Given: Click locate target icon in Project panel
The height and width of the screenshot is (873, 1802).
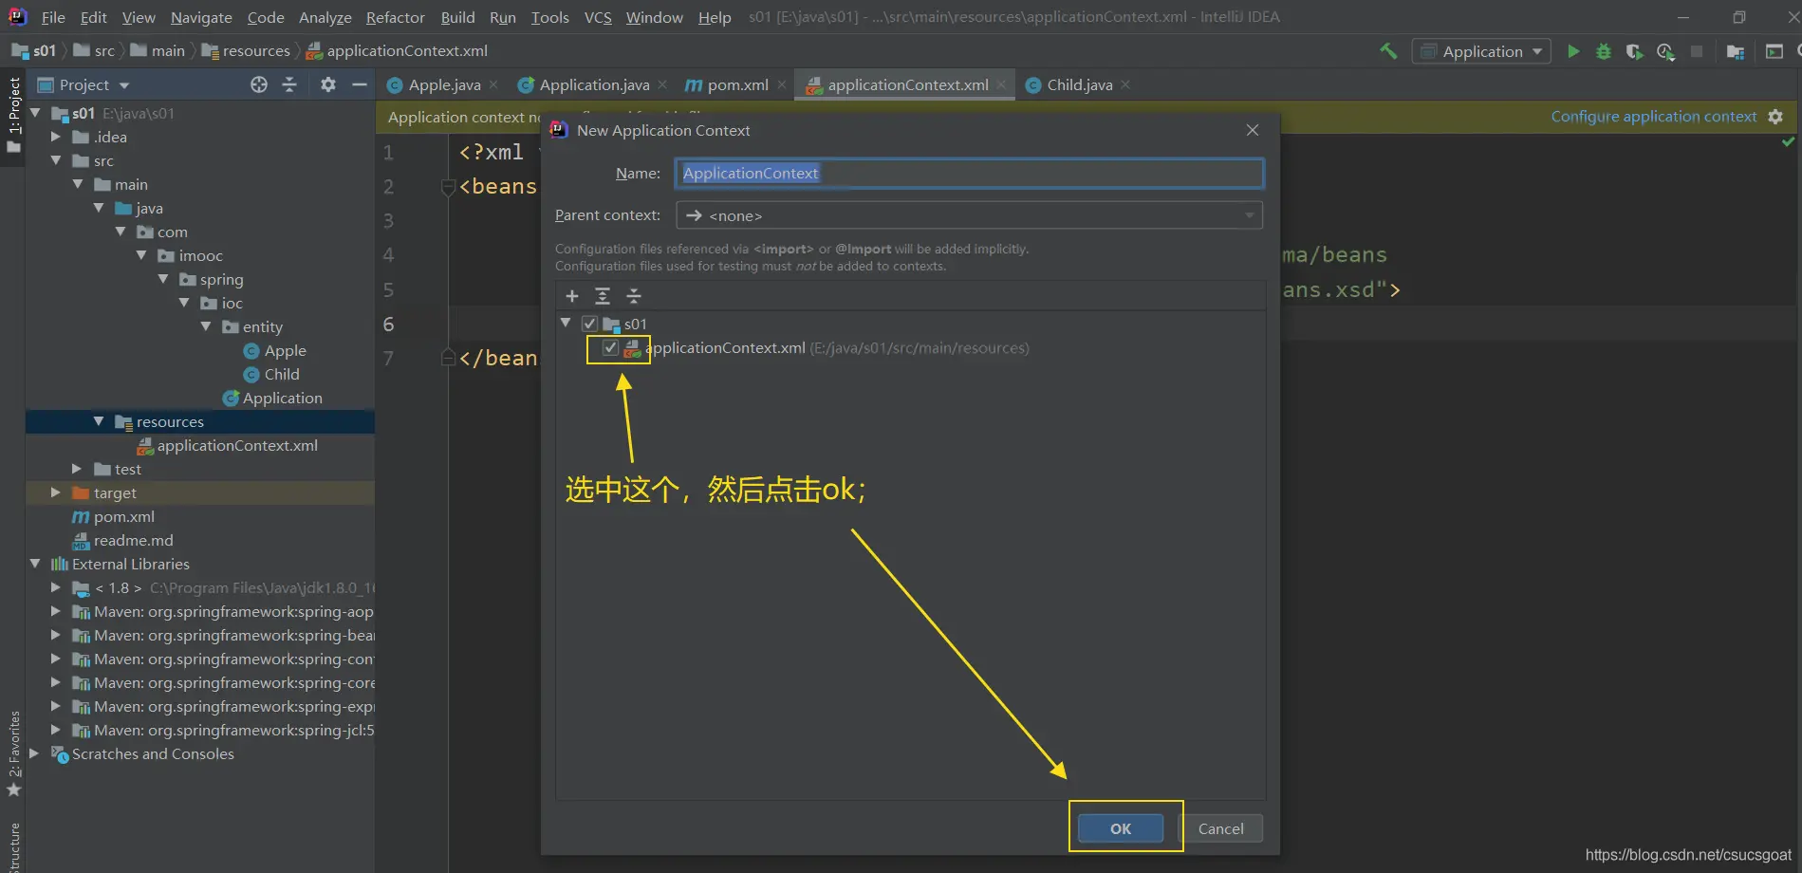Looking at the screenshot, I should pos(259,84).
